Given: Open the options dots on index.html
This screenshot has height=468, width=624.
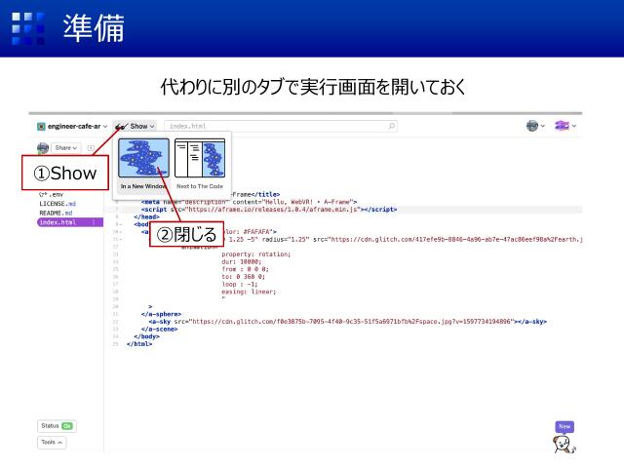Looking at the screenshot, I should 94,222.
